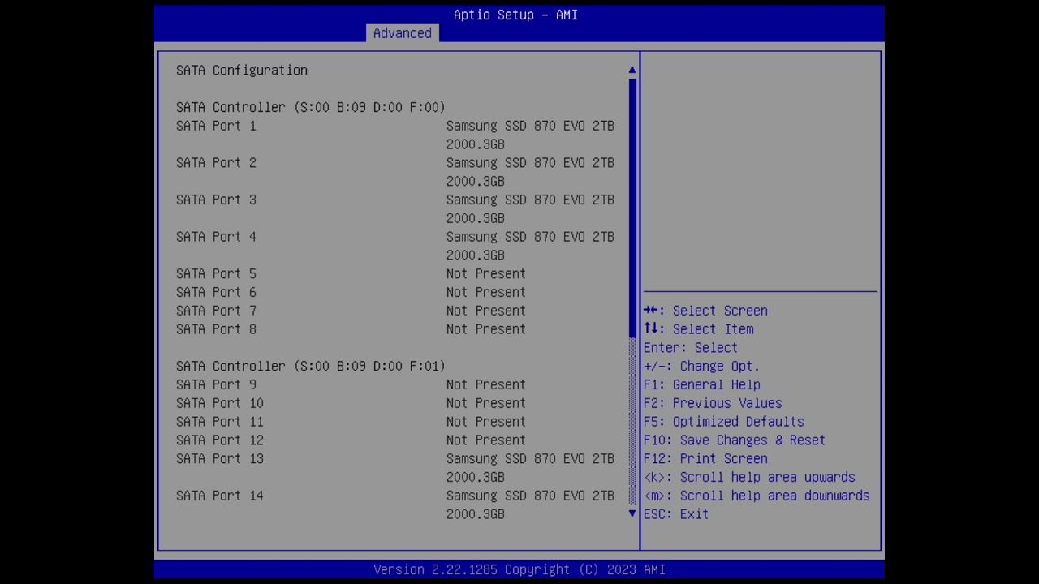Click the Select Item help line
This screenshot has height=584, width=1039.
click(x=699, y=329)
